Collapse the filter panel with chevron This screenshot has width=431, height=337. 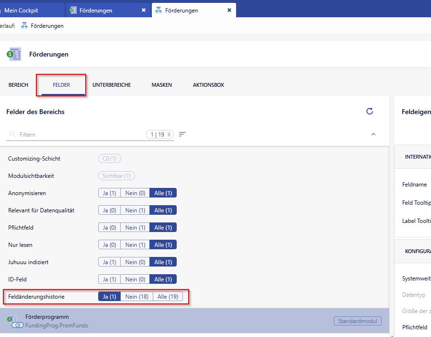coord(374,134)
